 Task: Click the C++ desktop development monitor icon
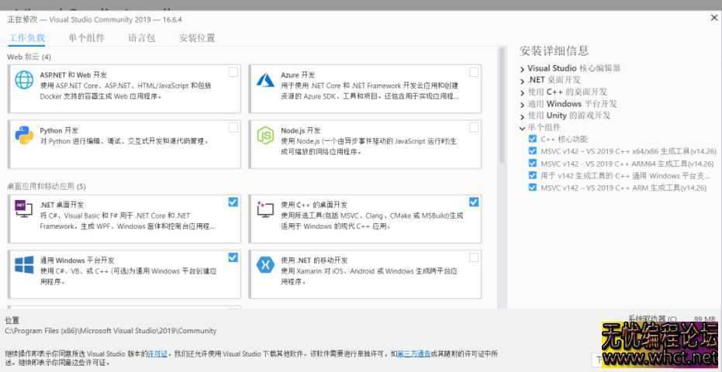tap(266, 208)
